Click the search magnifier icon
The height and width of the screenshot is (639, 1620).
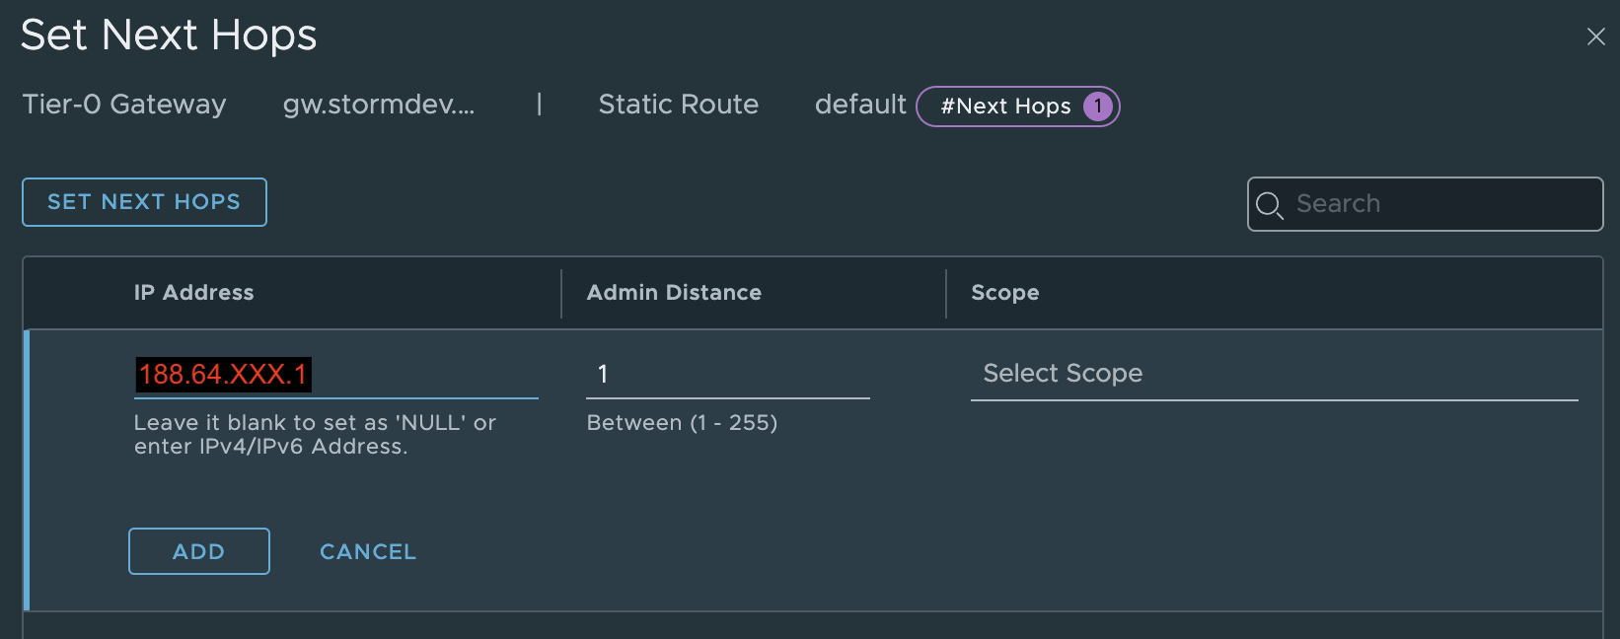tap(1269, 205)
